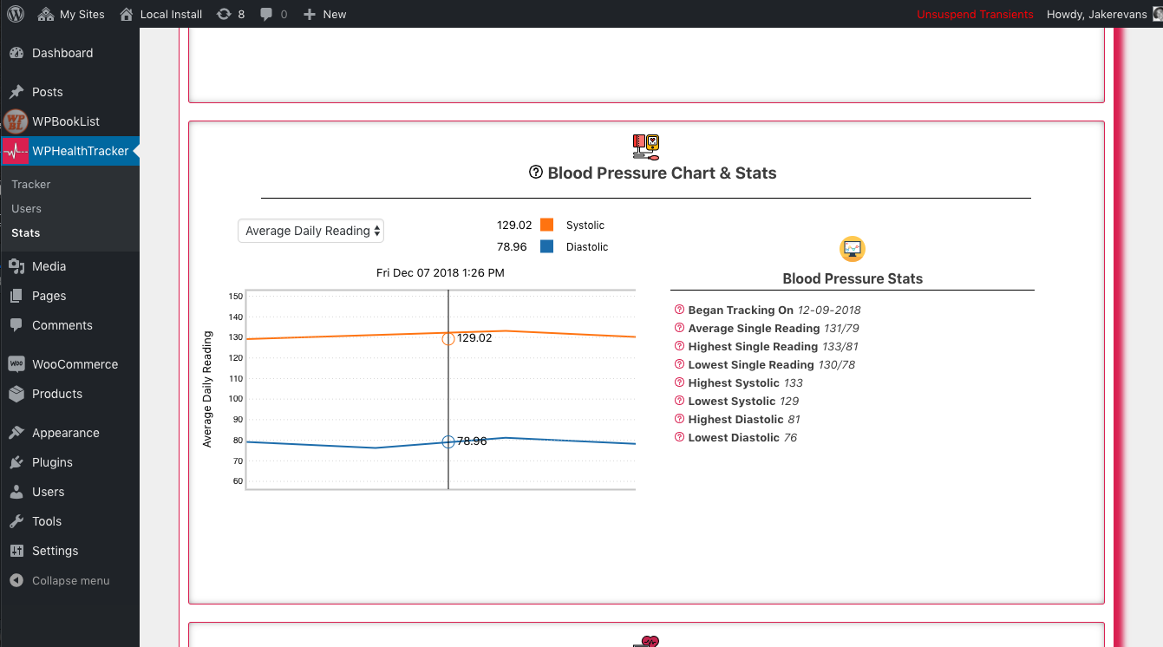Click the user avatar in admin bar
This screenshot has width=1163, height=647.
pyautogui.click(x=1157, y=14)
